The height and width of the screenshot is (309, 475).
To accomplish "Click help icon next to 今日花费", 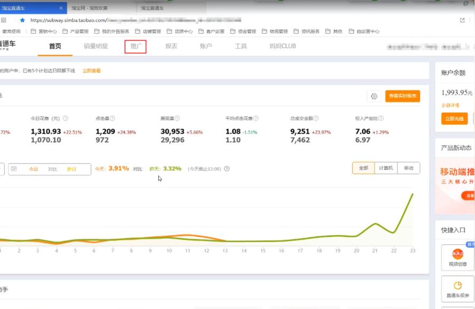I will (65, 118).
